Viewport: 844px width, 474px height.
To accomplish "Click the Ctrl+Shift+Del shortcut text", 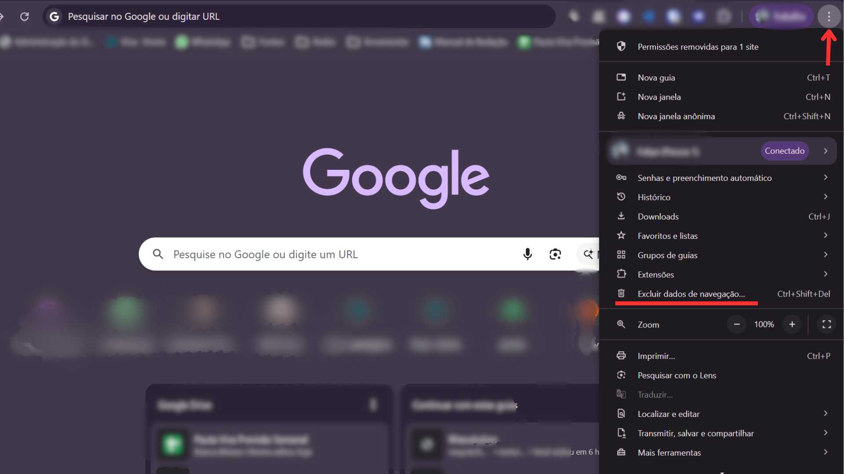I will click(x=804, y=294).
